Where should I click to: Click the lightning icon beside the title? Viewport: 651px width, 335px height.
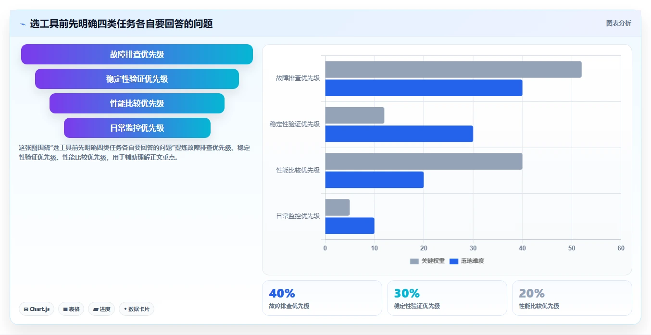coord(23,24)
